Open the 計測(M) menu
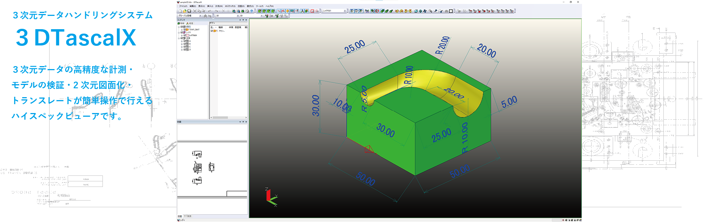 coord(219,6)
